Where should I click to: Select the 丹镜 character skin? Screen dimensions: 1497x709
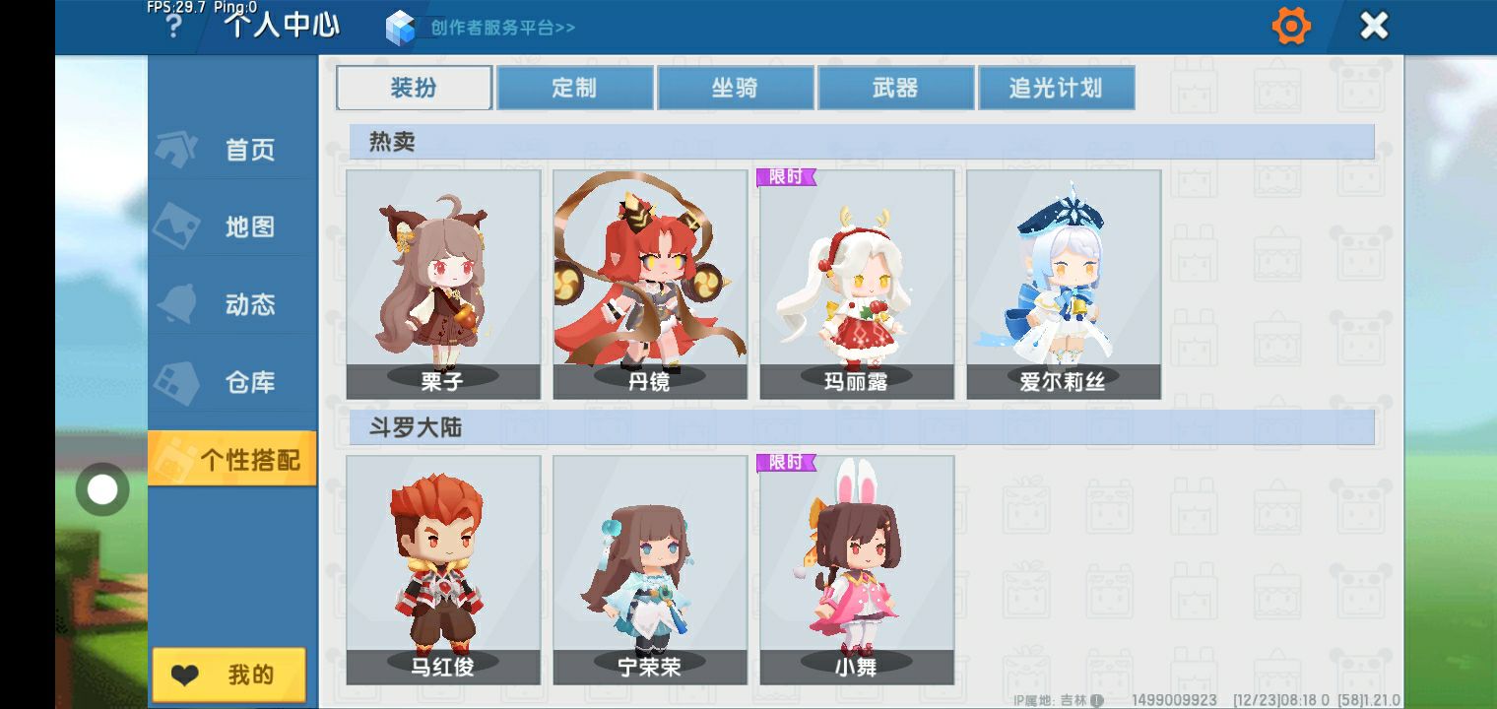point(650,285)
